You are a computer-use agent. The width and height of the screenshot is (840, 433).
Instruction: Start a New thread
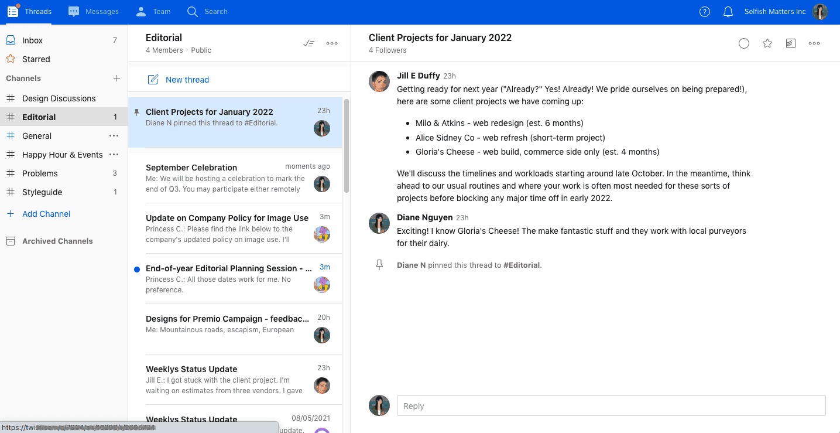click(x=179, y=80)
